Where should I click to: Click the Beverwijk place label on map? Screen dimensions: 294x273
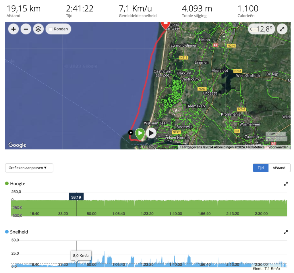click(x=185, y=127)
